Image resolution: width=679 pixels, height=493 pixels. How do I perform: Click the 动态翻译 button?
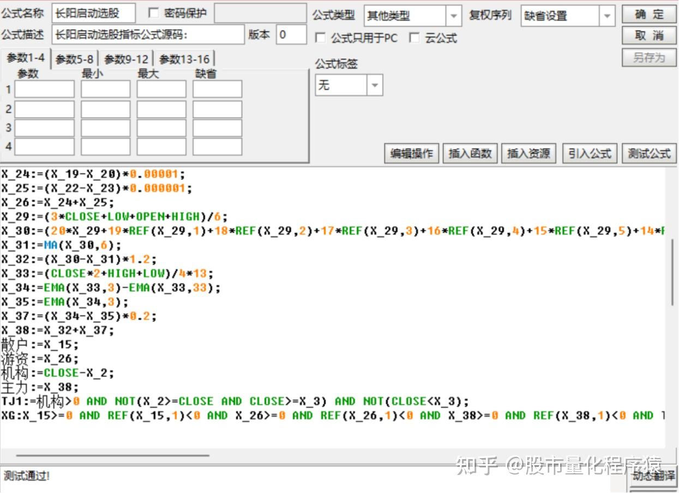pyautogui.click(x=653, y=476)
